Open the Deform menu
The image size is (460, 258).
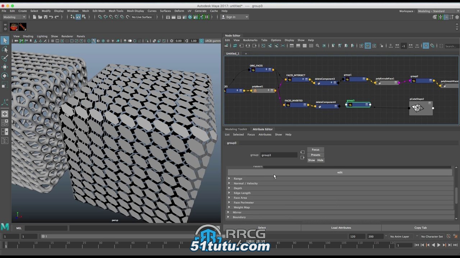tap(179, 11)
